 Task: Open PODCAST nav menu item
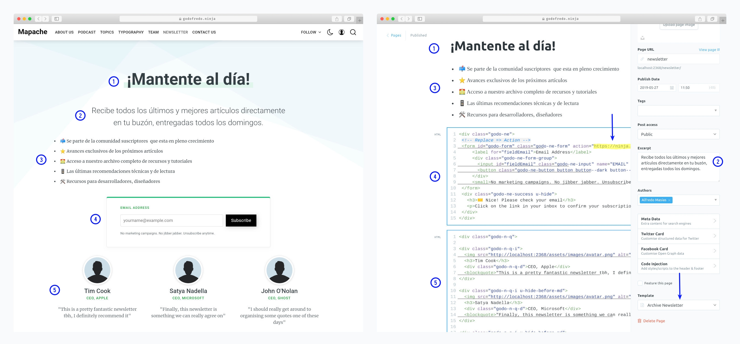tap(87, 32)
